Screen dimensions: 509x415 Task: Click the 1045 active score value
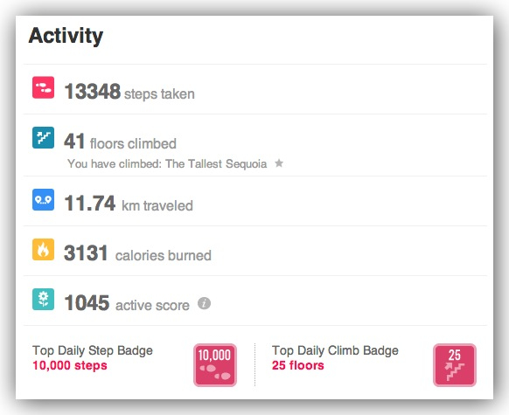(x=87, y=303)
